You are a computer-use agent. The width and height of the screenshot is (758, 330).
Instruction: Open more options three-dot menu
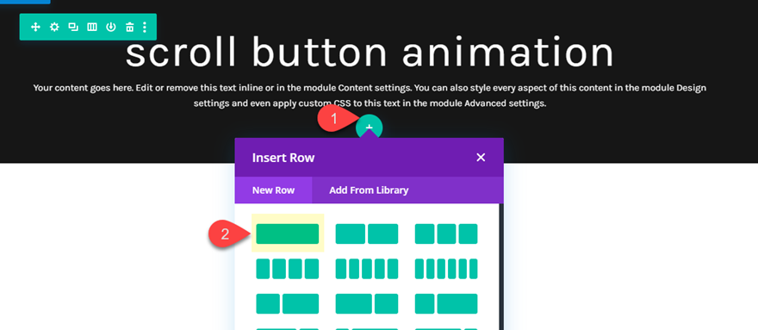pyautogui.click(x=145, y=27)
